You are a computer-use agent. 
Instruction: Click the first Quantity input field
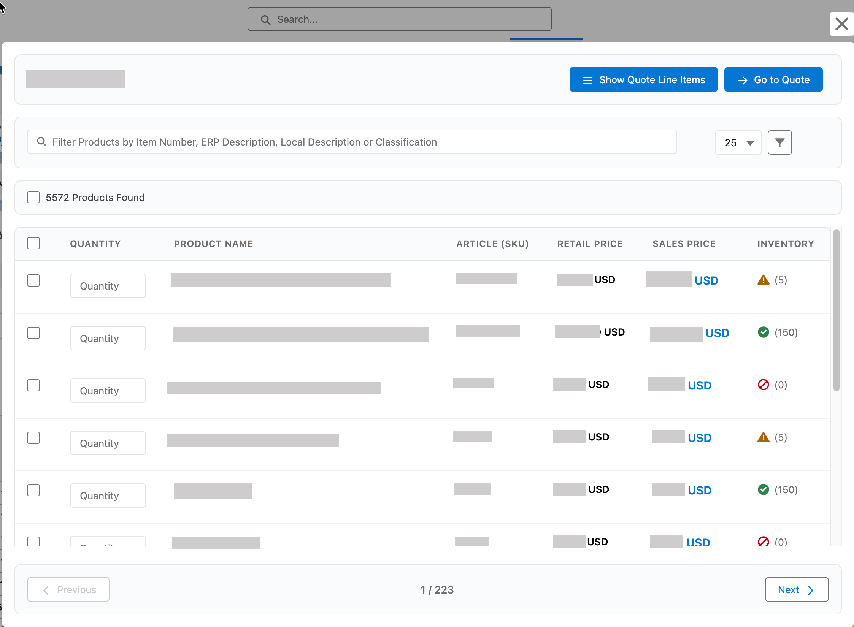(x=108, y=285)
